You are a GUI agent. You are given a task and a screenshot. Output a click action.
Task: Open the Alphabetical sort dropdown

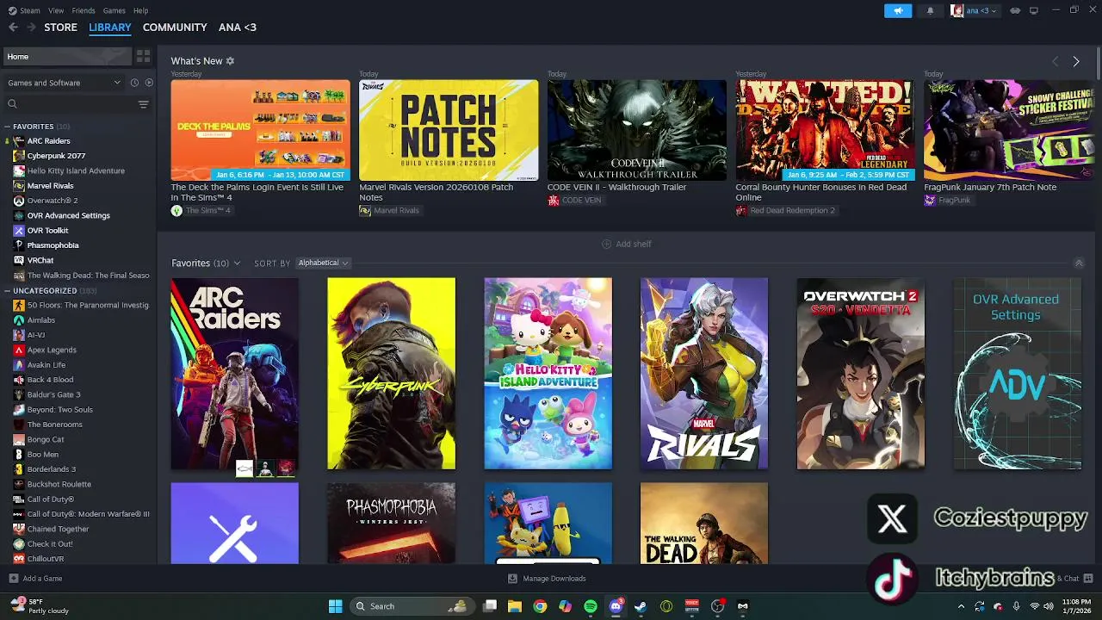pyautogui.click(x=323, y=263)
